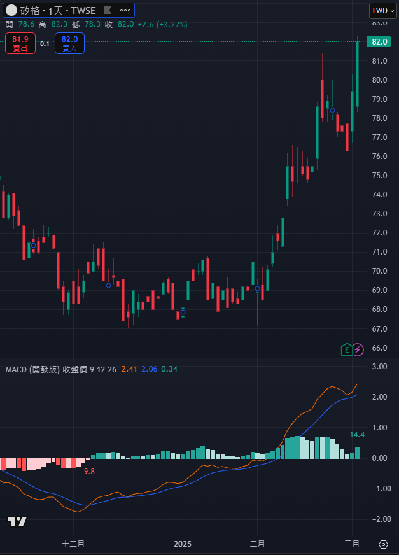Click the flag icon next to TWSE
This screenshot has width=399, height=555.
coord(107,10)
